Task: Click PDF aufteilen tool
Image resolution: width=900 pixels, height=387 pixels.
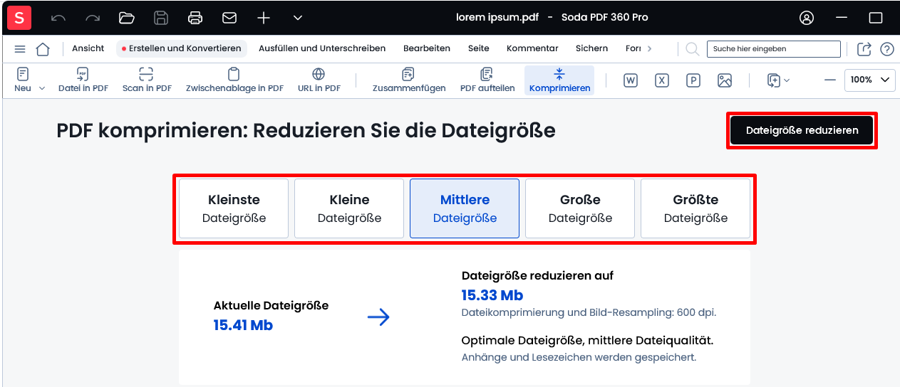Action: (x=487, y=80)
